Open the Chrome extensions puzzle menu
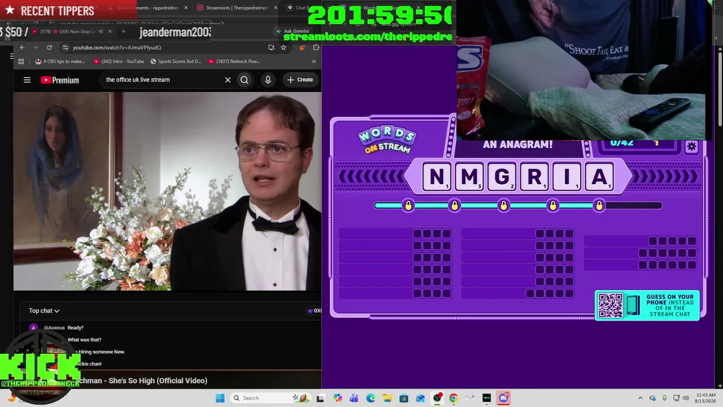 (316, 47)
